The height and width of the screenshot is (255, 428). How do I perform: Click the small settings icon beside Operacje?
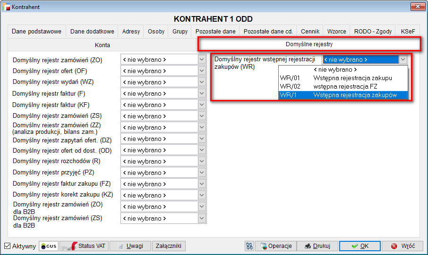click(249, 246)
